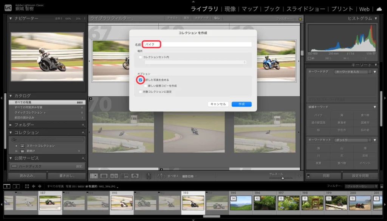Screen dimensions: 387x221
Task: Select the painter spray can tool
Action: coord(149,176)
